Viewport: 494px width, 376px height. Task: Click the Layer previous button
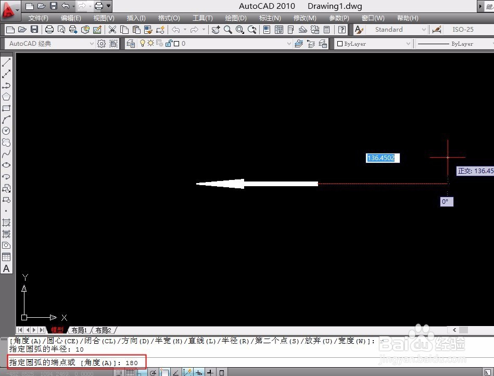pos(311,44)
